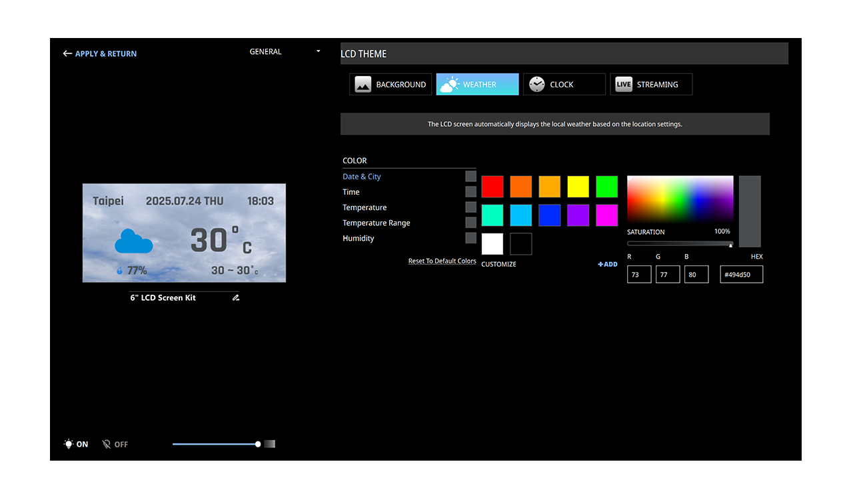Pick the red color swatch

point(492,187)
